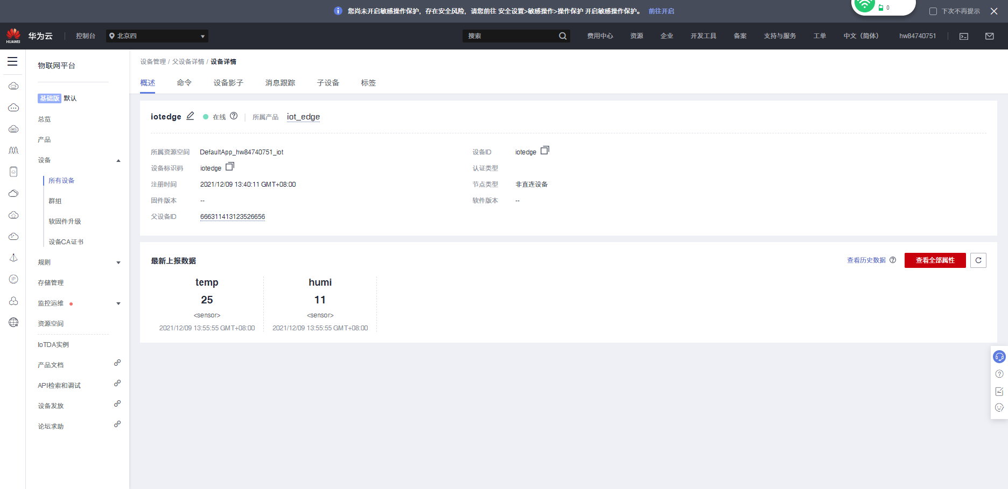Screen dimensions: 1008x489
Task: Click the red 查看全部属性 button
Action: (x=935, y=260)
